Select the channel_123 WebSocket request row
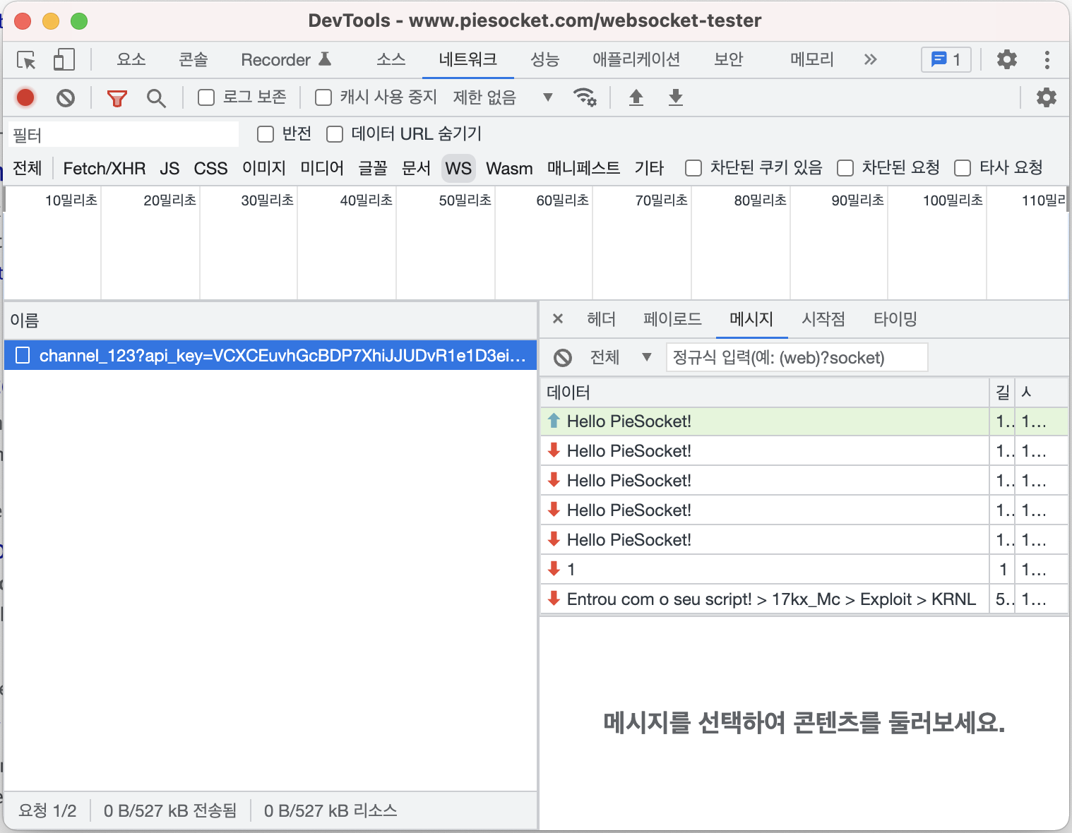 coord(270,355)
